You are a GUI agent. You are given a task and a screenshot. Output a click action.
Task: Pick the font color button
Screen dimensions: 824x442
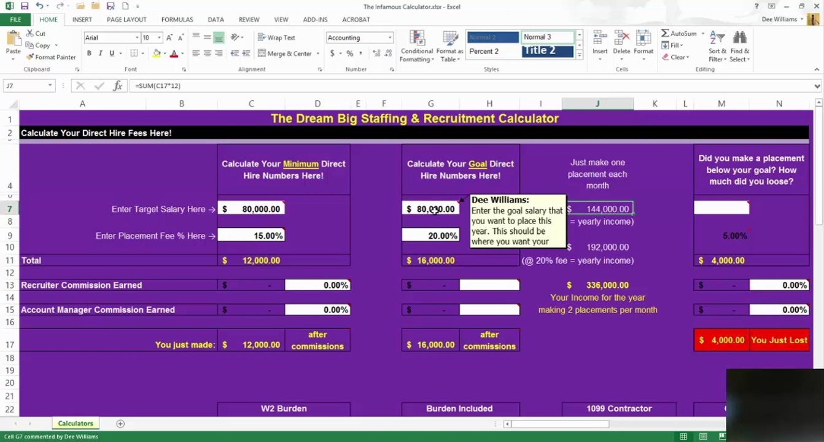tap(174, 53)
